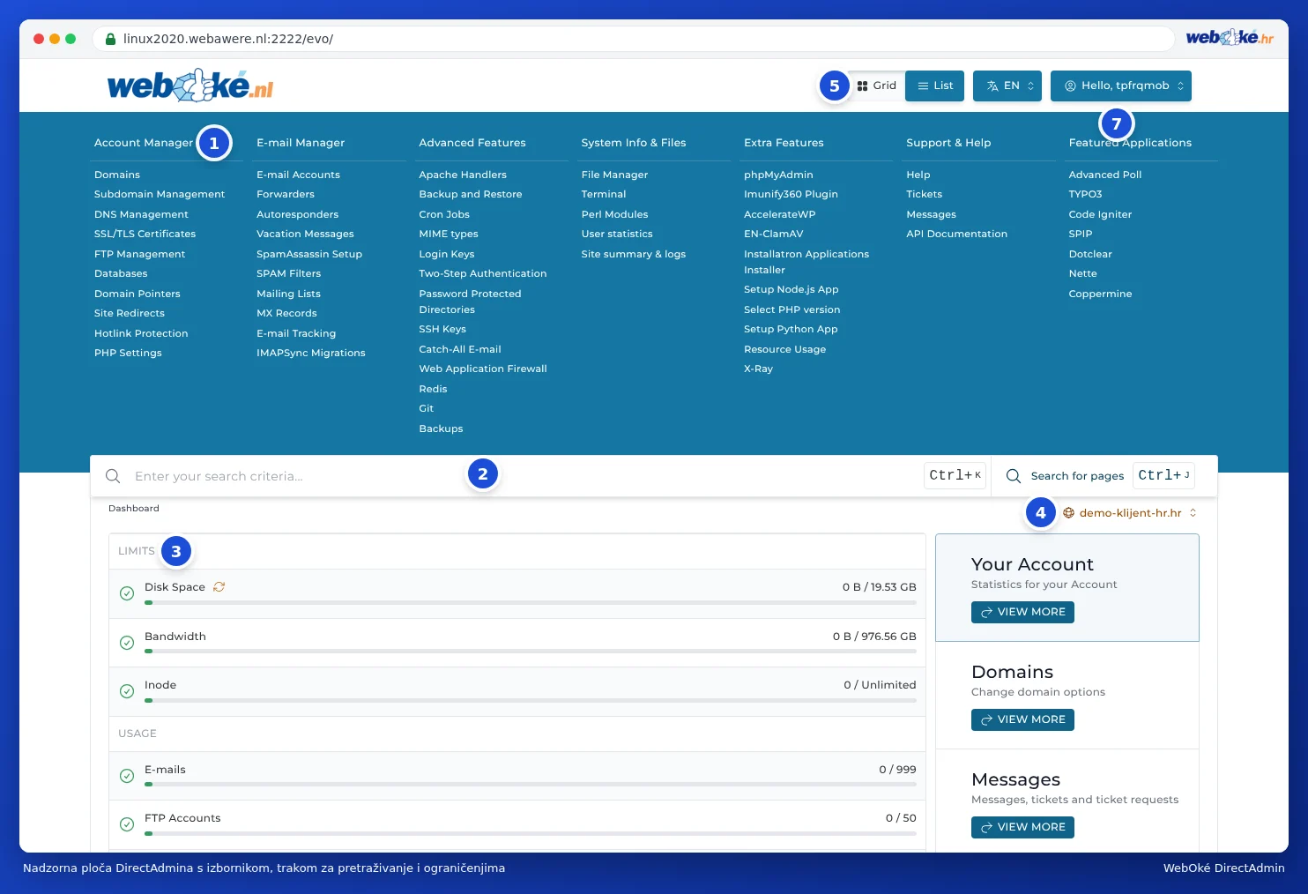Viewport: 1308px width, 894px height.
Task: Switch layout to List view
Action: [935, 86]
